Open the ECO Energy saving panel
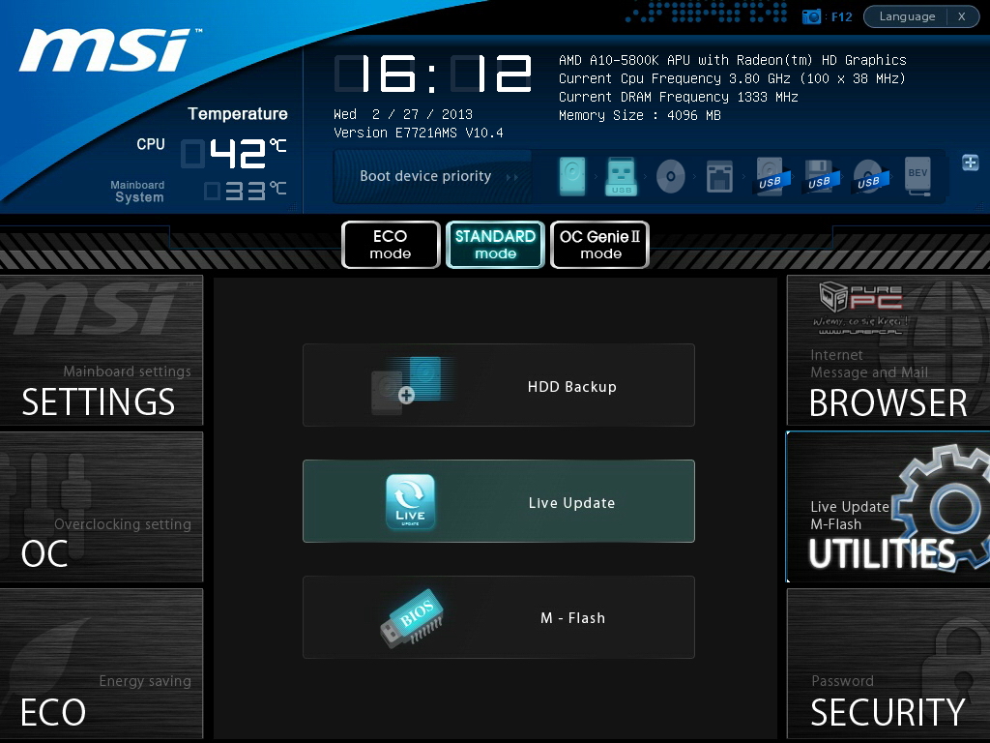 point(101,664)
